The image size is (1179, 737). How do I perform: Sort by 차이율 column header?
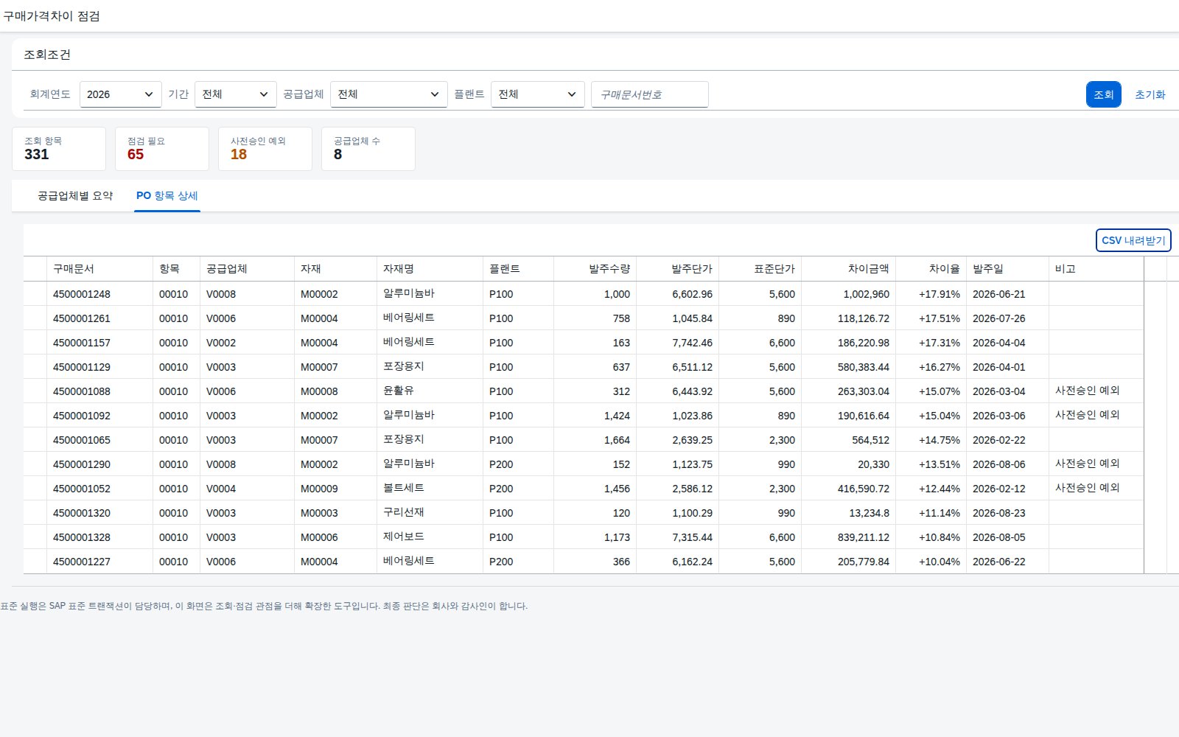pyautogui.click(x=931, y=269)
